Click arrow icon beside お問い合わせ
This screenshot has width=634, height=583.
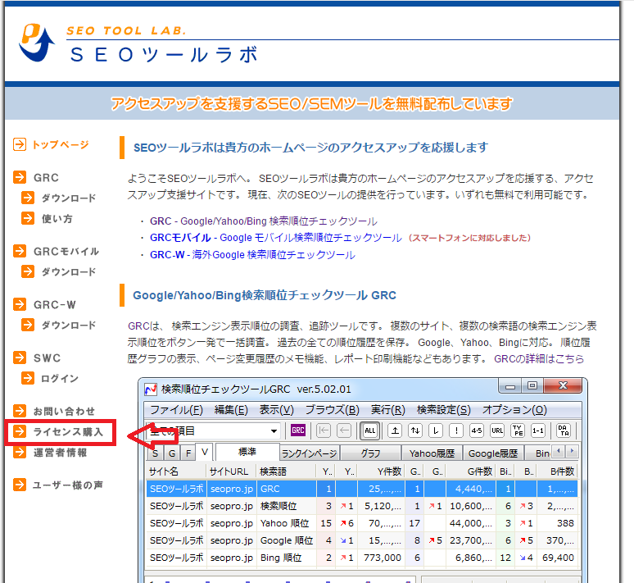pyautogui.click(x=20, y=411)
